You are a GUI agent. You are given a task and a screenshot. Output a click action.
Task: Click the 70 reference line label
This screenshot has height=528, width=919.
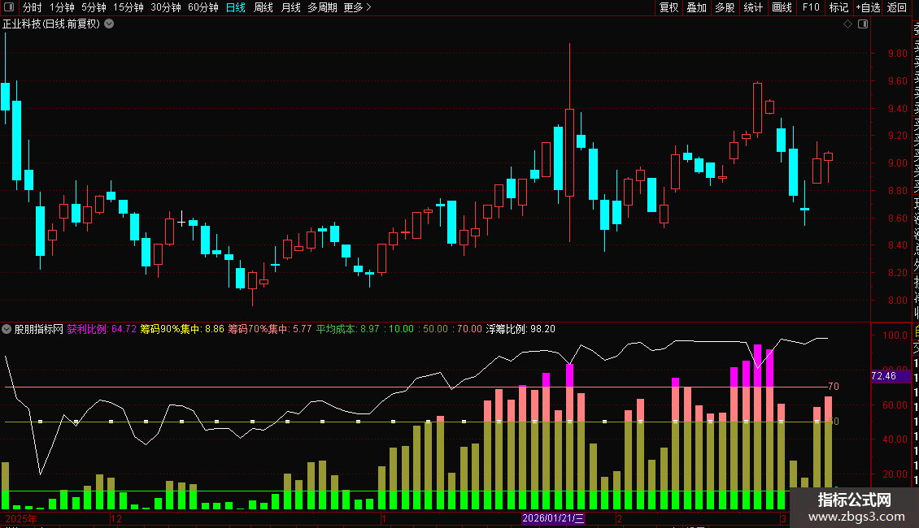point(834,387)
